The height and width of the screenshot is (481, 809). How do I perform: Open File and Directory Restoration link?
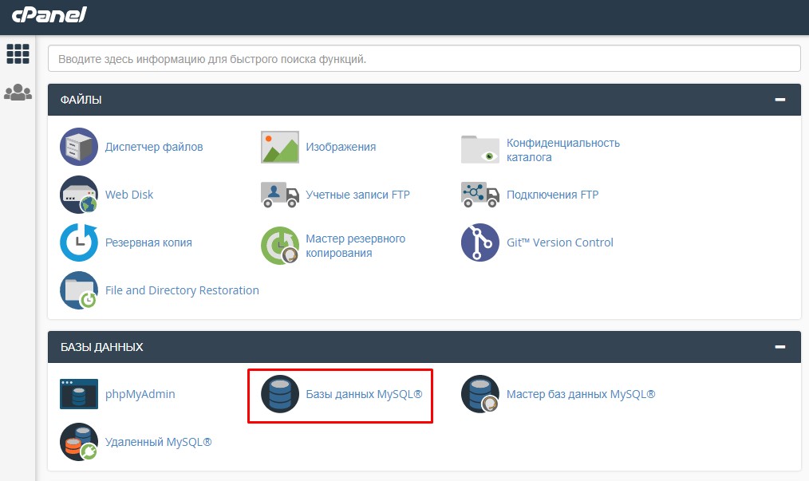(x=182, y=290)
